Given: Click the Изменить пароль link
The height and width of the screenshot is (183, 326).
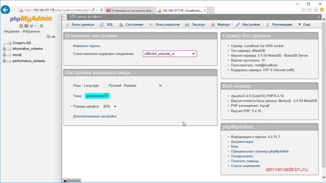Looking at the screenshot, I should click(87, 46).
